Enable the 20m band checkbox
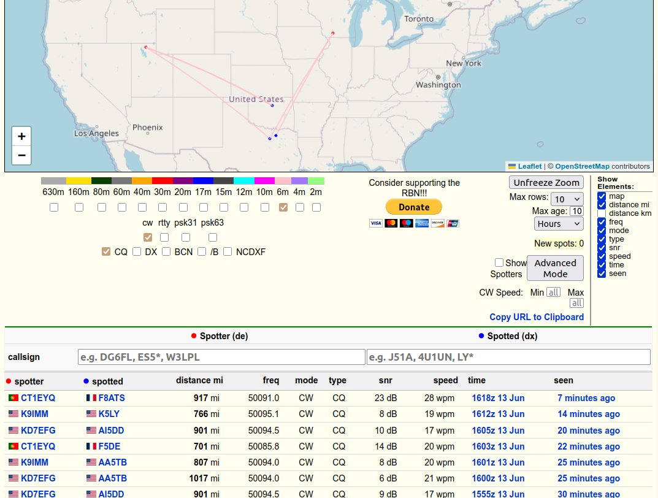Image resolution: width=658 pixels, height=498 pixels. [183, 207]
